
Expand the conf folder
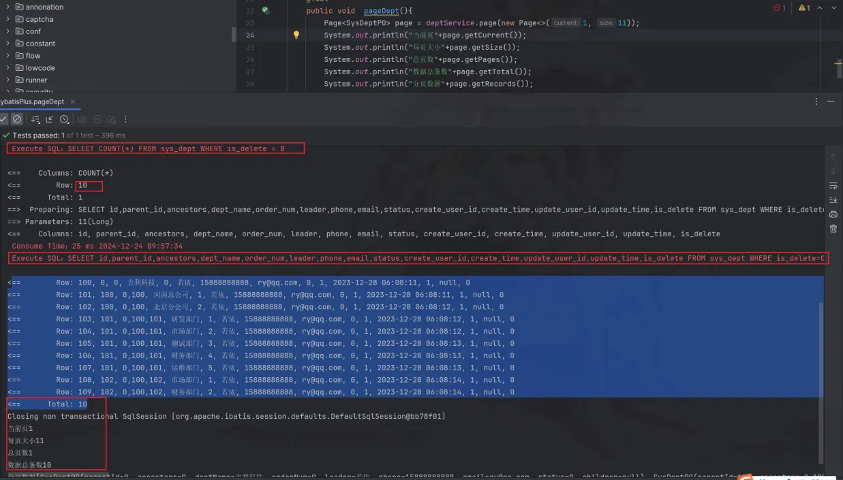tap(8, 31)
